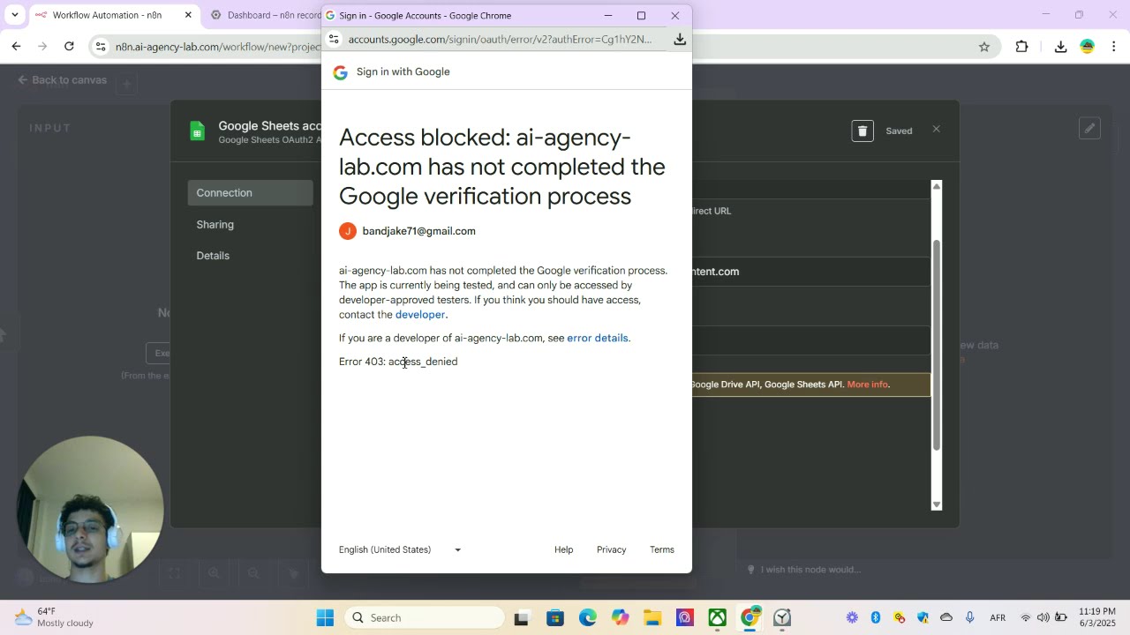The image size is (1130, 635).
Task: Click the download icon in the popup address bar
Action: click(x=680, y=39)
